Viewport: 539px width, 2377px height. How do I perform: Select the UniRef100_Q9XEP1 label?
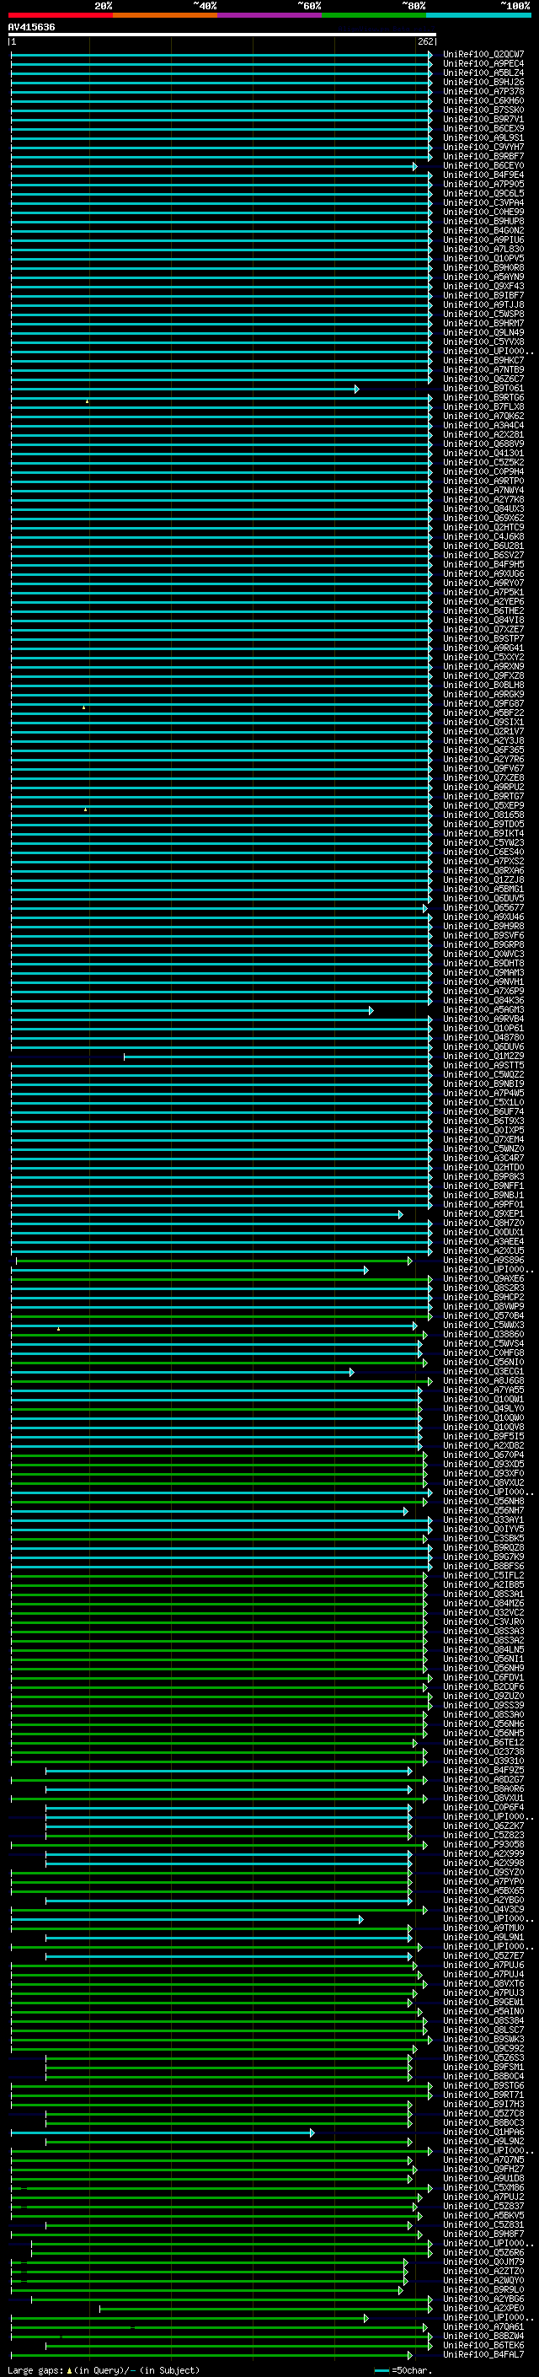tap(483, 1213)
